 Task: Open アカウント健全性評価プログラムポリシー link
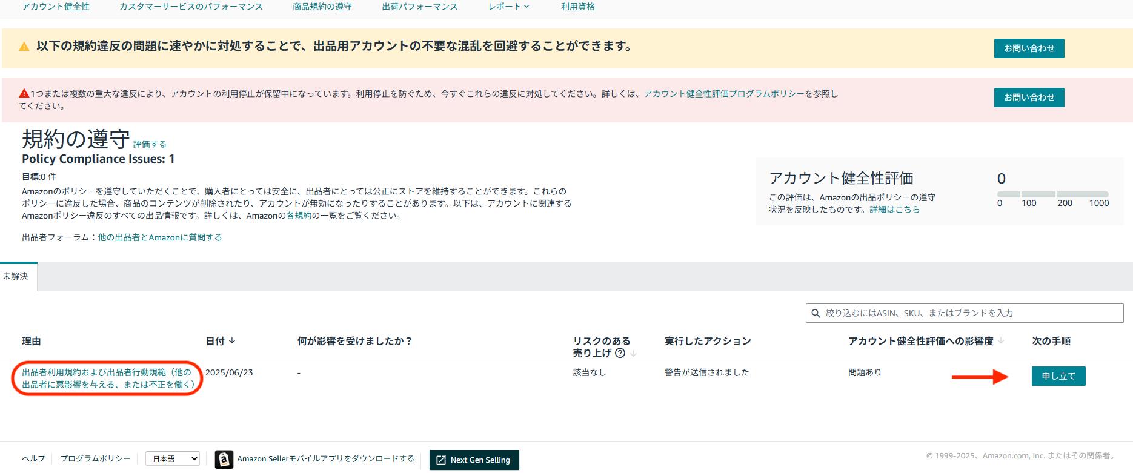click(724, 94)
